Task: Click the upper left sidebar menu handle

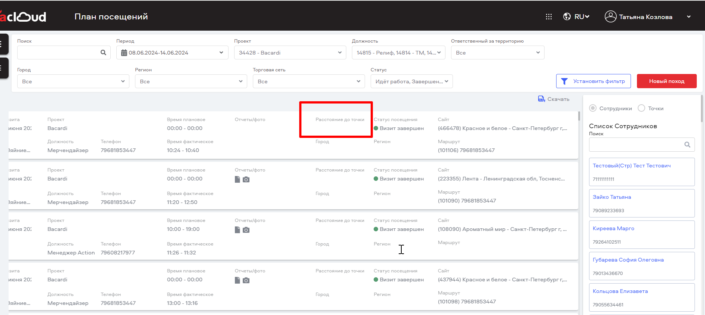Action: point(3,44)
